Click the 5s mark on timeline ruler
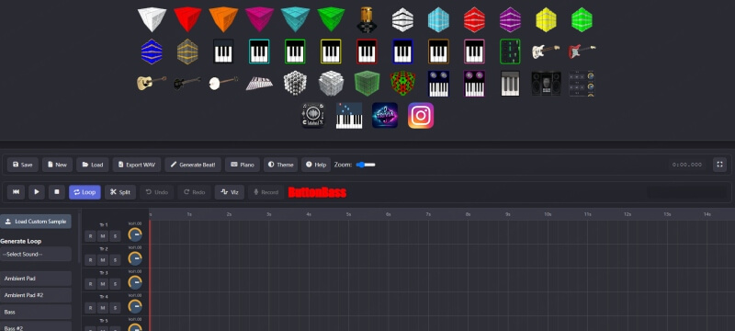The image size is (735, 331). click(x=349, y=214)
